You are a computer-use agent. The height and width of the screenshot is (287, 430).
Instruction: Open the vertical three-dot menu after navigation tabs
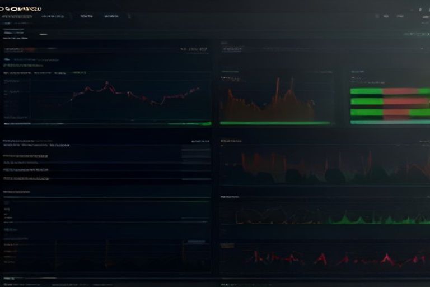129,16
